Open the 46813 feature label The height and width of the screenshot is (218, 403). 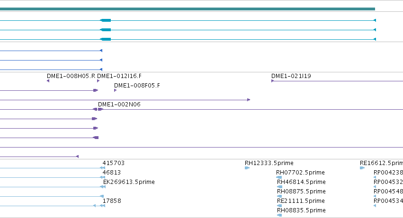[112, 173]
